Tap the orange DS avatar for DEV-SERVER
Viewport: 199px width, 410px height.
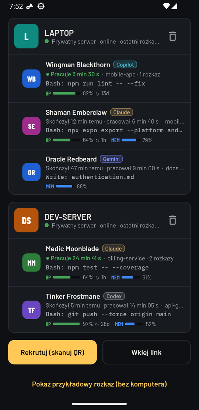click(x=26, y=220)
